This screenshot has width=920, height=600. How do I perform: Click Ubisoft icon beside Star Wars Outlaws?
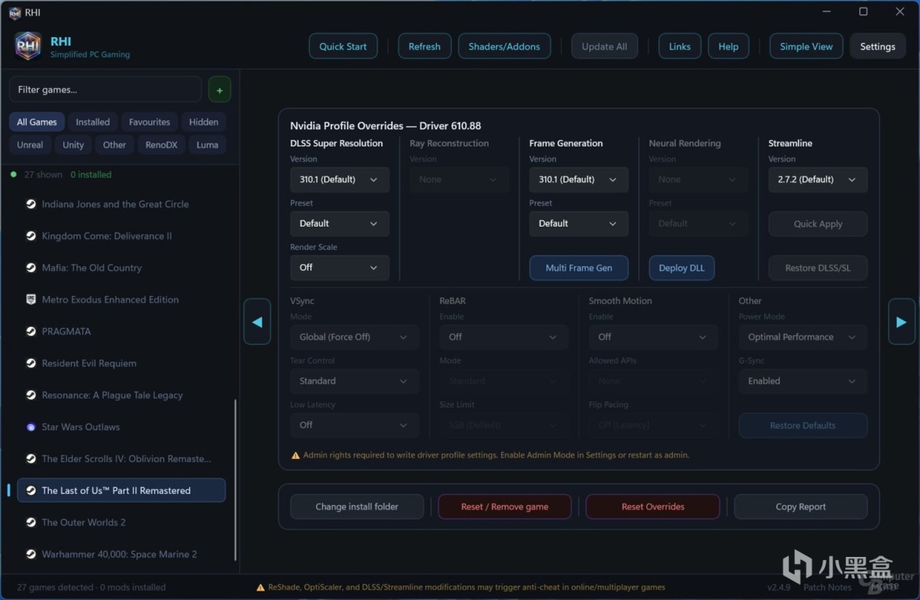(31, 427)
